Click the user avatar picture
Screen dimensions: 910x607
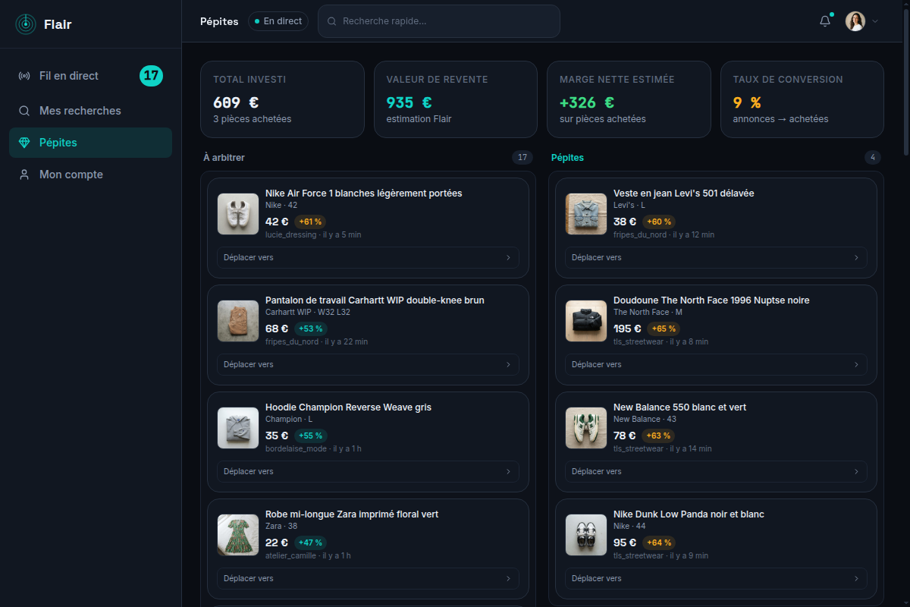click(x=855, y=21)
